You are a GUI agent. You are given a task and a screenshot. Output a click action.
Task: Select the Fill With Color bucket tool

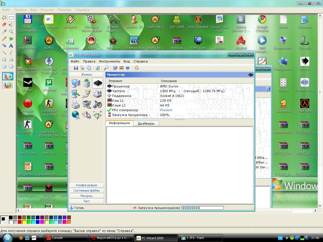click(11, 25)
